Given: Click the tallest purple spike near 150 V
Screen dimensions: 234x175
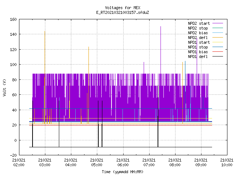Looking at the screenshot, I should [x=161, y=50].
